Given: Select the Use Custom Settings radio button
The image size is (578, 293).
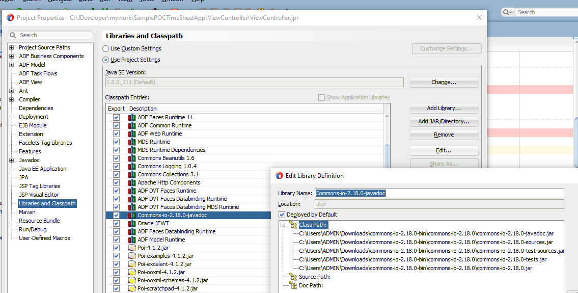Looking at the screenshot, I should [106, 48].
